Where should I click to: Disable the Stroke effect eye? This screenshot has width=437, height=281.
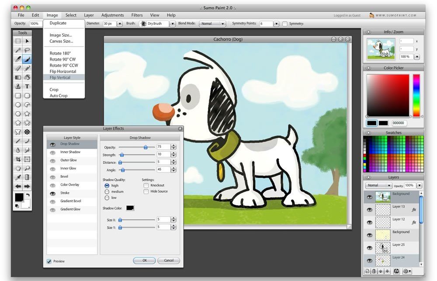tap(52, 193)
